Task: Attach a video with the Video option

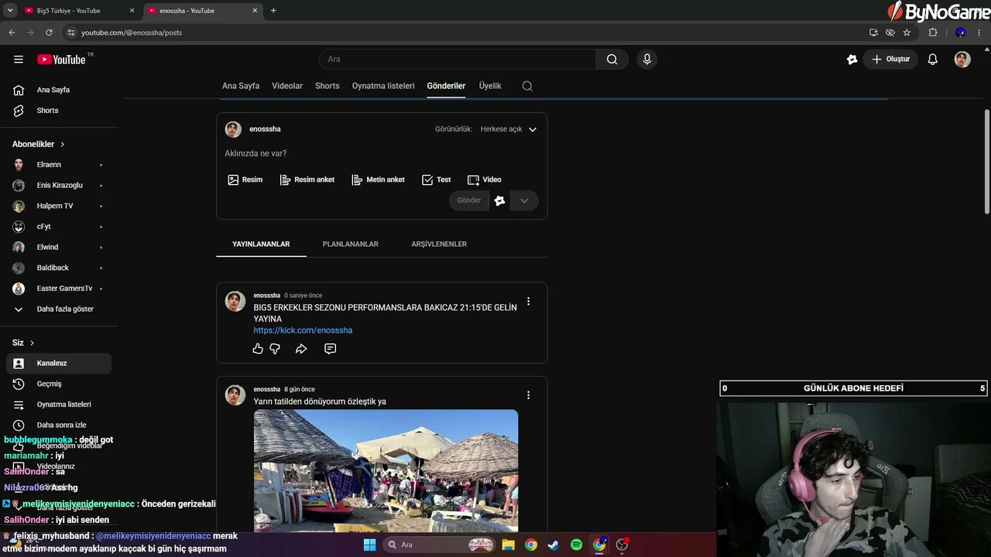Action: tap(485, 179)
